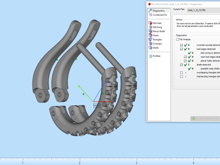Viewport: 220px width, 165px height.
Task: Toggle the inverted normals detection checkbox
Action: click(x=181, y=45)
